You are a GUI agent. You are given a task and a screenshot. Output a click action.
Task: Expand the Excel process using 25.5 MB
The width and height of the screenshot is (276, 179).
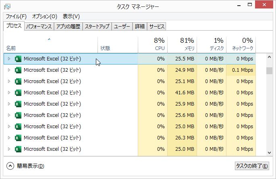coord(9,59)
